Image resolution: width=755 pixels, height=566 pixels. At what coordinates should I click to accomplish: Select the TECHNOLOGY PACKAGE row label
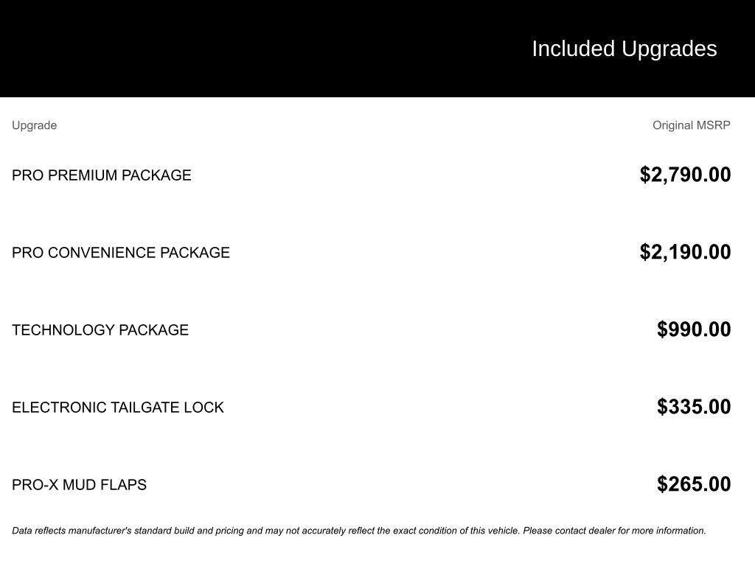pyautogui.click(x=100, y=330)
